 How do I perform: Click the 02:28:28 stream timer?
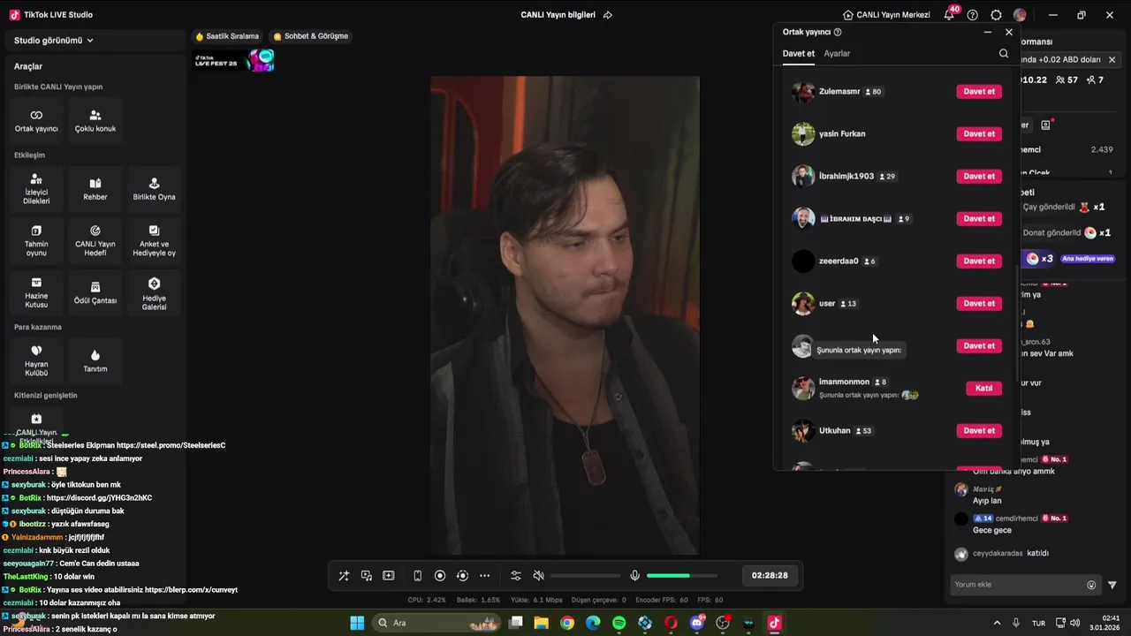(770, 576)
